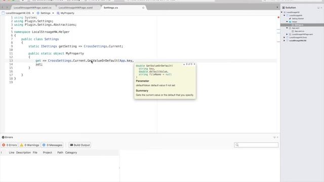
Task: Sort errors by Category column
Action: pos(71,153)
